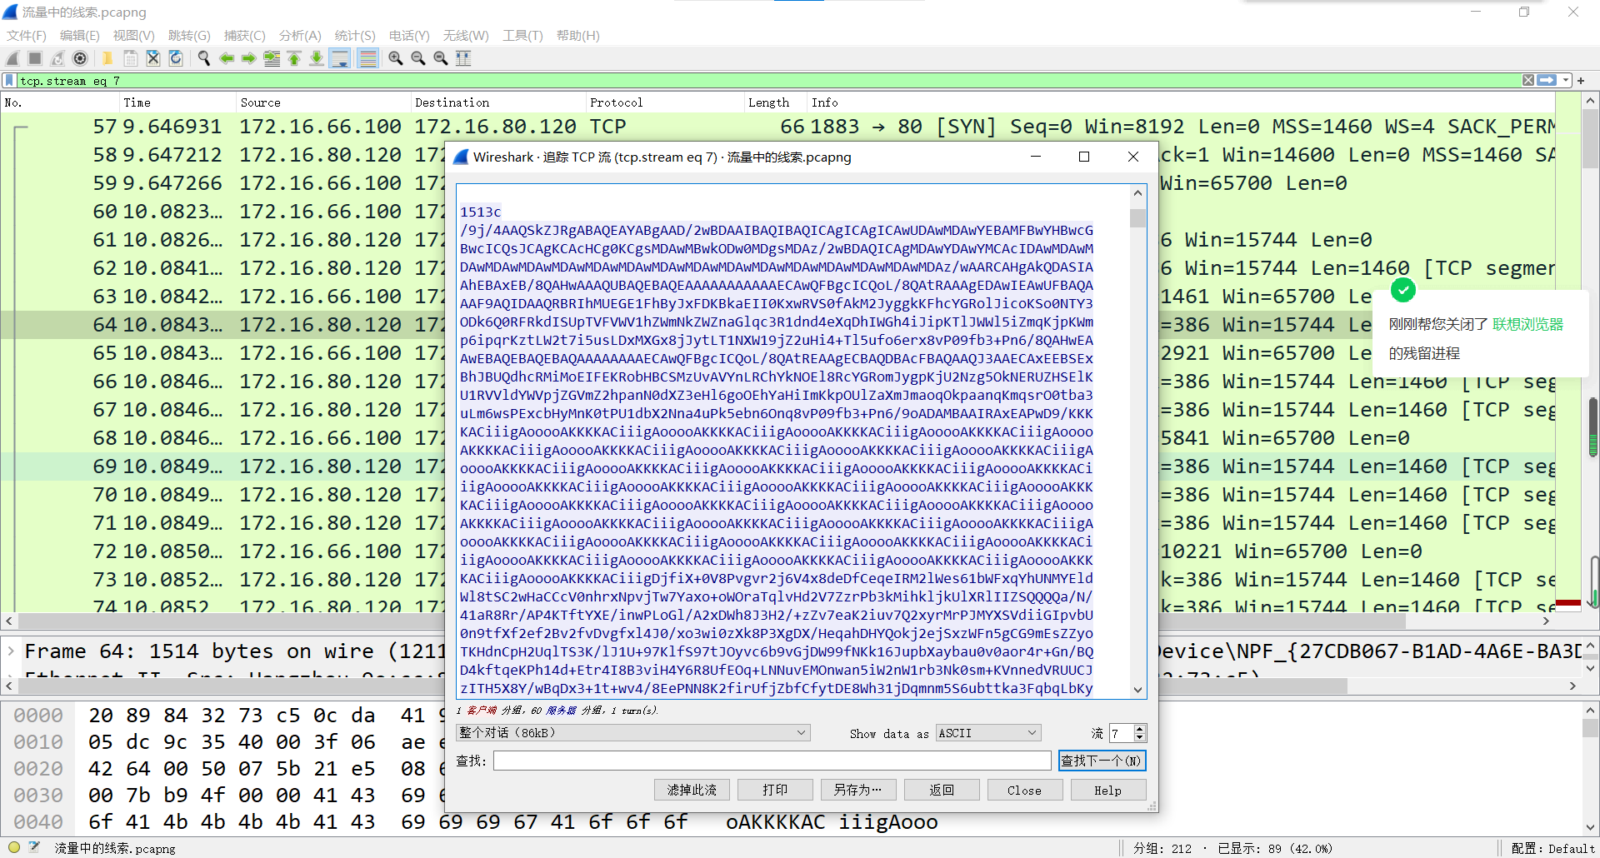Click the 查找 search text field
1600x858 pixels.
[772, 761]
